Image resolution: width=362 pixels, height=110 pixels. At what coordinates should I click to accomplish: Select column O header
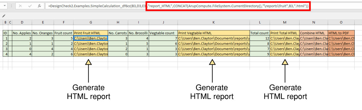(341, 22)
